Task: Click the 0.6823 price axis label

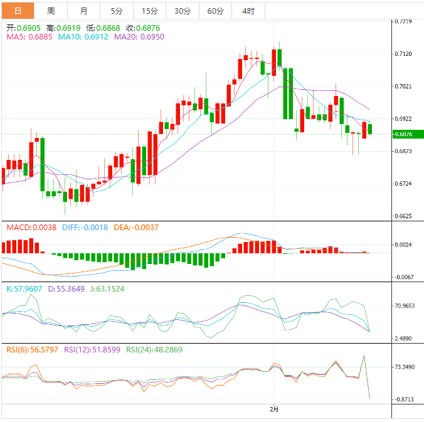Action: point(403,151)
